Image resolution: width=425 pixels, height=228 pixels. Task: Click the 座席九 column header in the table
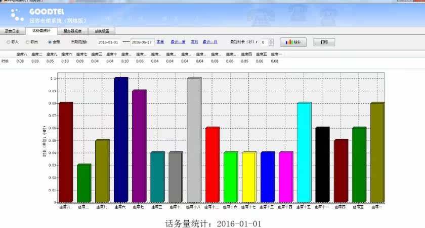(52, 54)
